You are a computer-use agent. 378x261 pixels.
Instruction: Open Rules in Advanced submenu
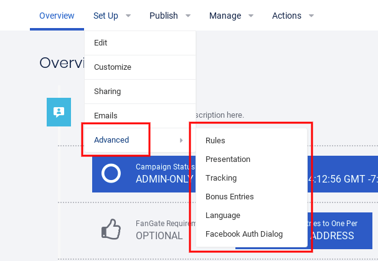tap(215, 141)
